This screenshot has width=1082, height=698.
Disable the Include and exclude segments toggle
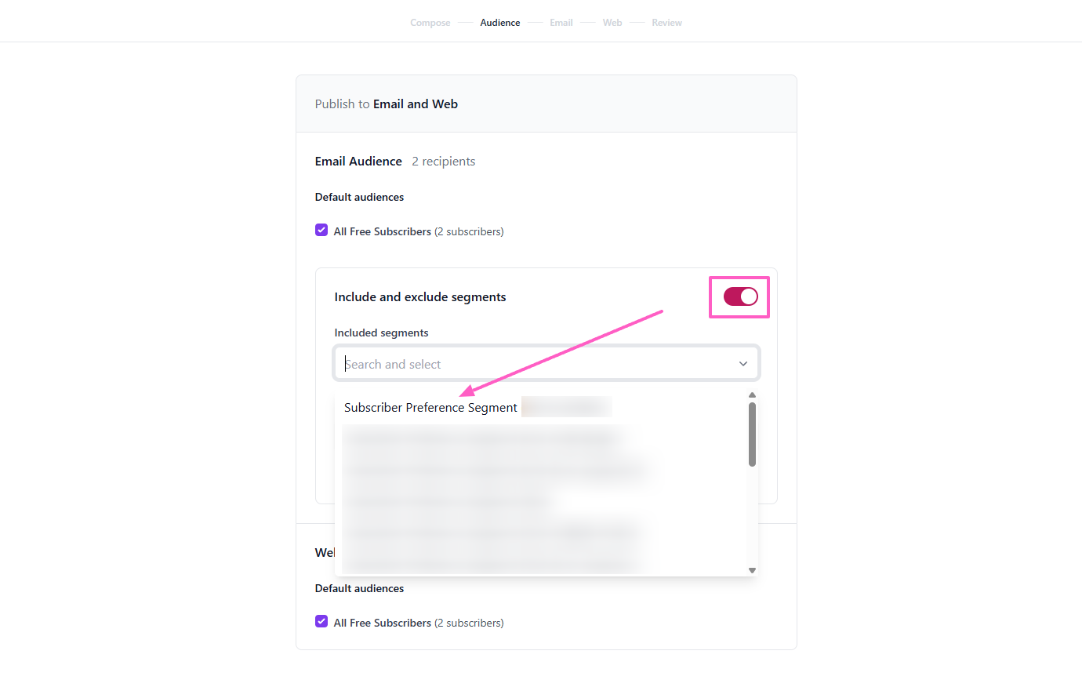pyautogui.click(x=740, y=296)
